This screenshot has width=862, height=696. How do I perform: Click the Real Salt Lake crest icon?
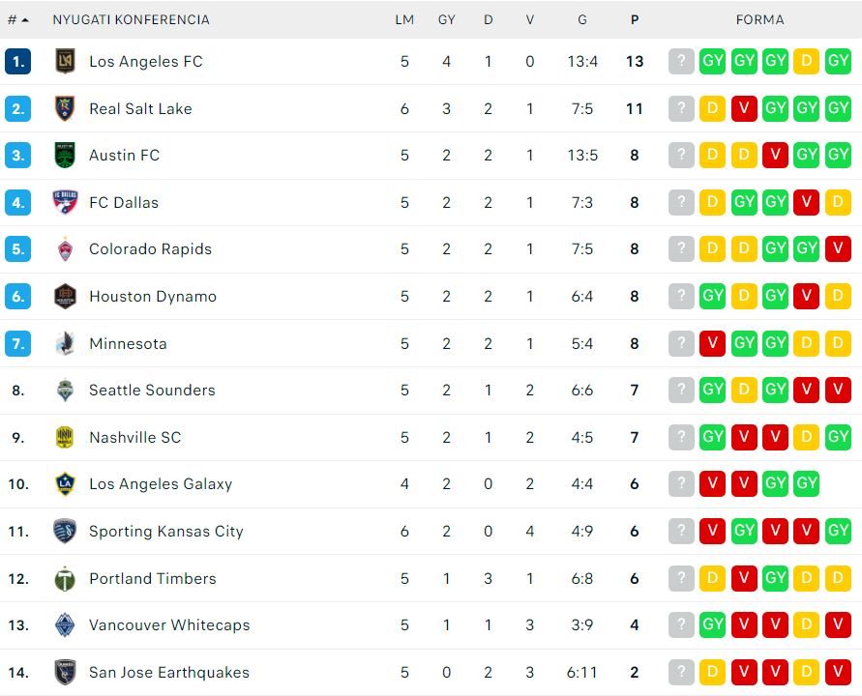pyautogui.click(x=65, y=108)
